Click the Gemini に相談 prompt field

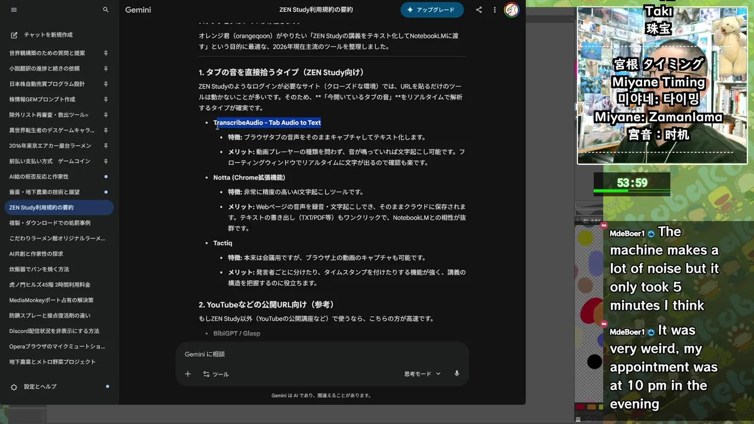click(322, 355)
